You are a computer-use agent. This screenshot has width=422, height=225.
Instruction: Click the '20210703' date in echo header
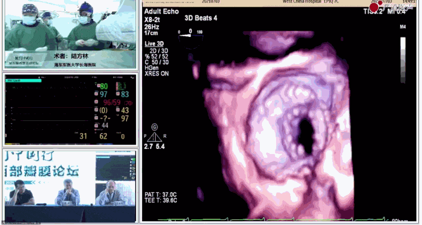tap(210, 2)
